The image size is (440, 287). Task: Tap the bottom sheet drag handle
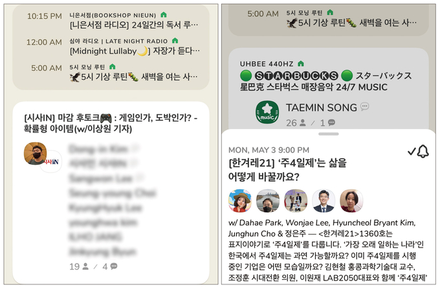(x=328, y=134)
